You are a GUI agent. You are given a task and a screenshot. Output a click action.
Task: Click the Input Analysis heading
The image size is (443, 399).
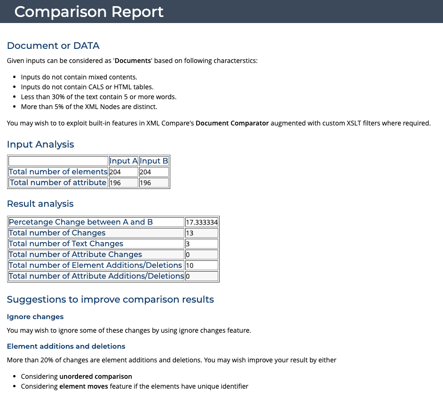click(40, 144)
